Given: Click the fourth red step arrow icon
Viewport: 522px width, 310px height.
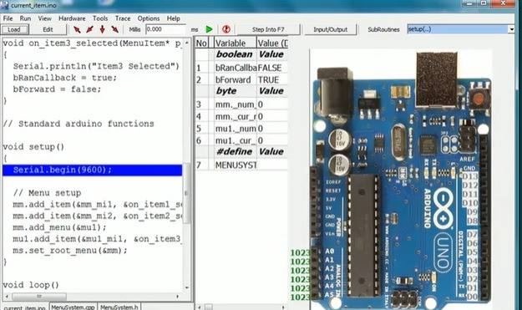Looking at the screenshot, I should [115, 29].
